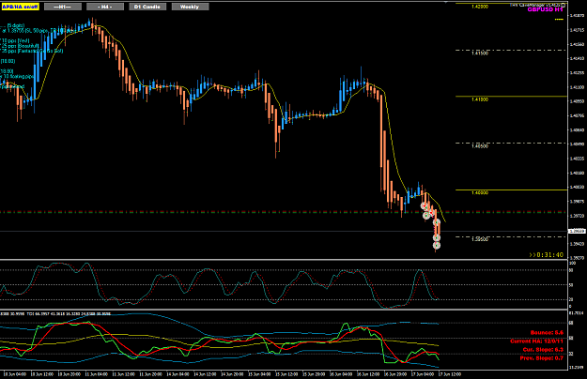Click the Bounce: 5.6 readout
587x379 pixels.
click(547, 332)
